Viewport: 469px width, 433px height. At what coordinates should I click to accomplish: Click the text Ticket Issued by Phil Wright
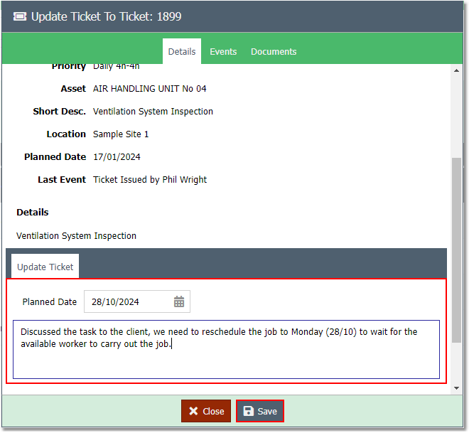pos(150,180)
